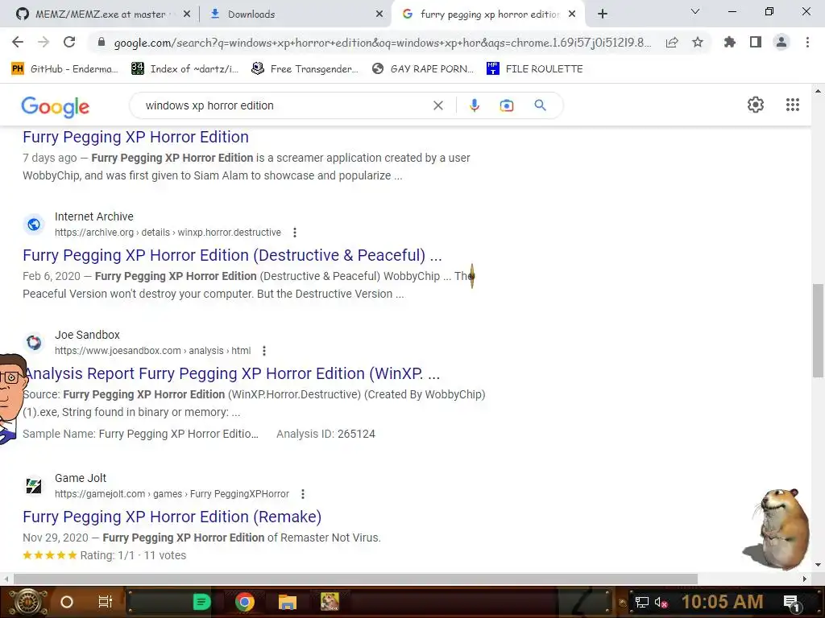The image size is (825, 618).
Task: Open the notification center icon
Action: click(x=792, y=603)
